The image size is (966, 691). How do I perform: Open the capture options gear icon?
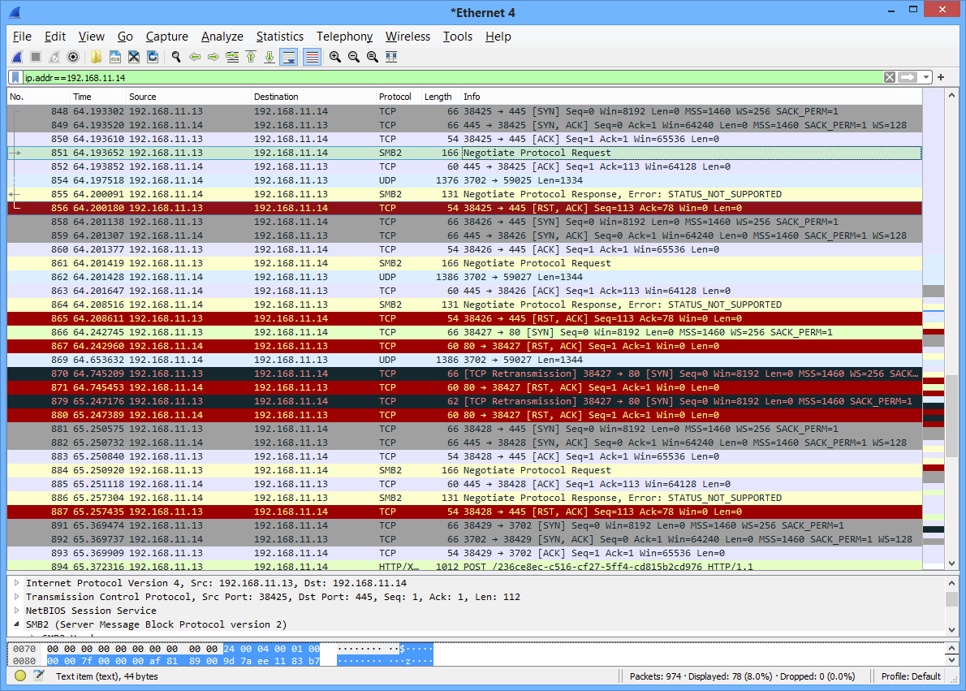(x=73, y=57)
